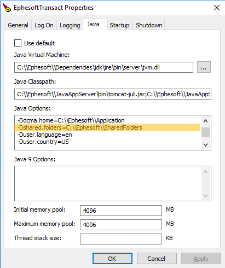Click the Java Options scroll up arrow
The width and height of the screenshot is (225, 268).
click(205, 121)
